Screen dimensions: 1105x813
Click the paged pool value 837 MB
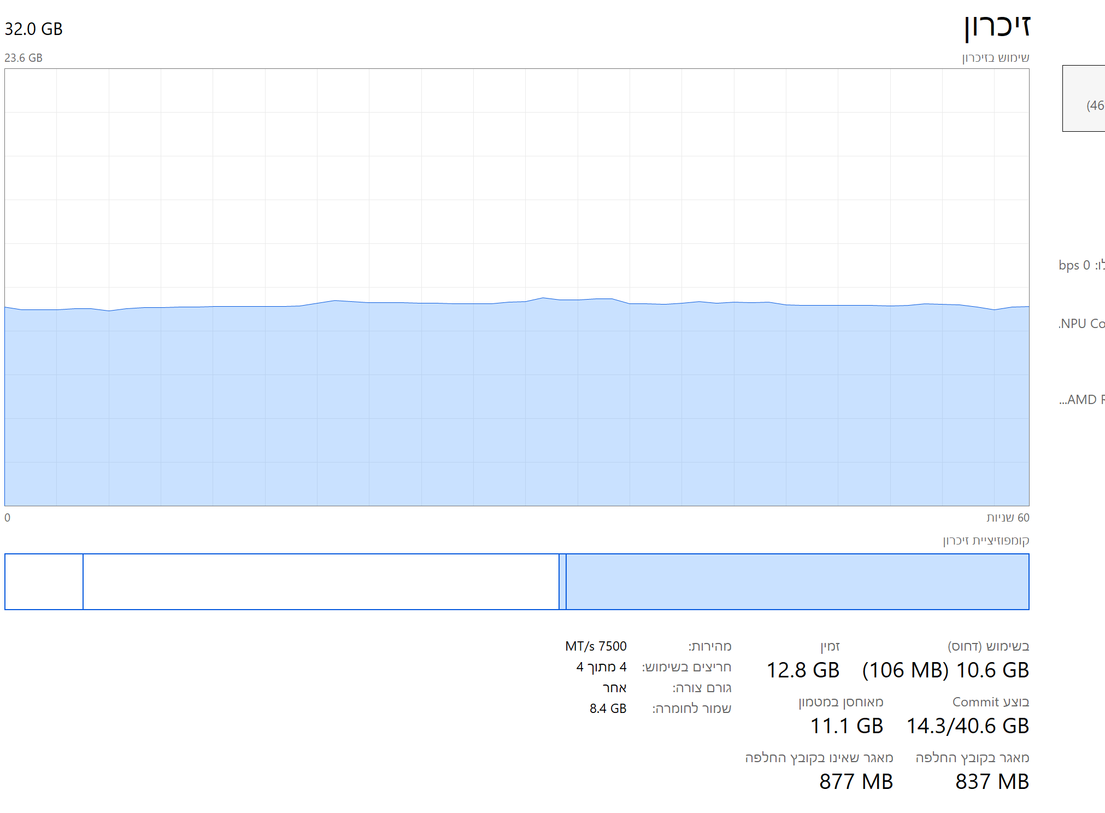pyautogui.click(x=992, y=782)
